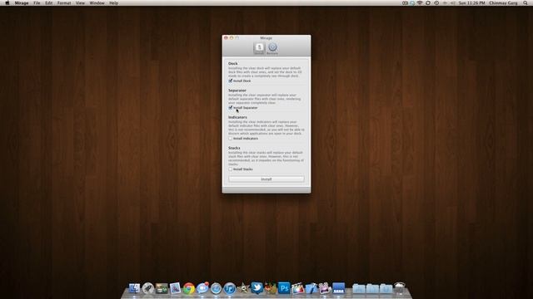Open the Edit menu

pyautogui.click(x=48, y=3)
